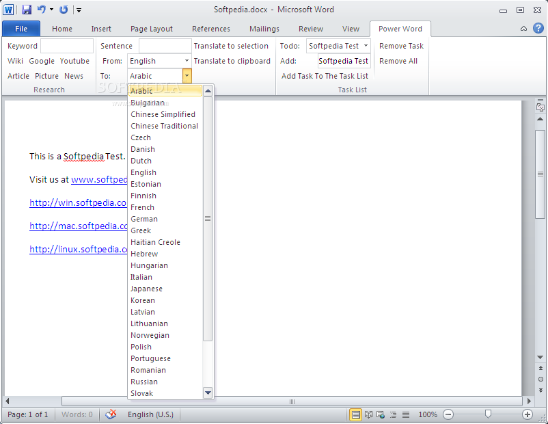The height and width of the screenshot is (424, 548).
Task: Select French in the language list
Action: point(165,207)
